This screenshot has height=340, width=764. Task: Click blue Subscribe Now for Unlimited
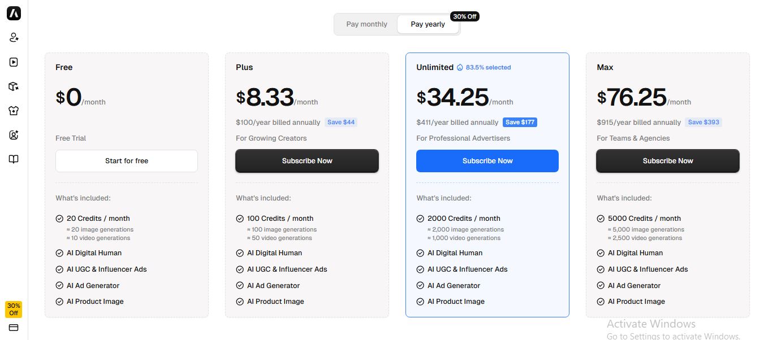point(487,161)
